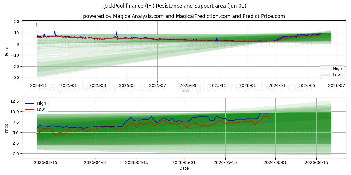Click the '2025-03' date tick label
Screen dimensions: 351x175
click(97, 86)
